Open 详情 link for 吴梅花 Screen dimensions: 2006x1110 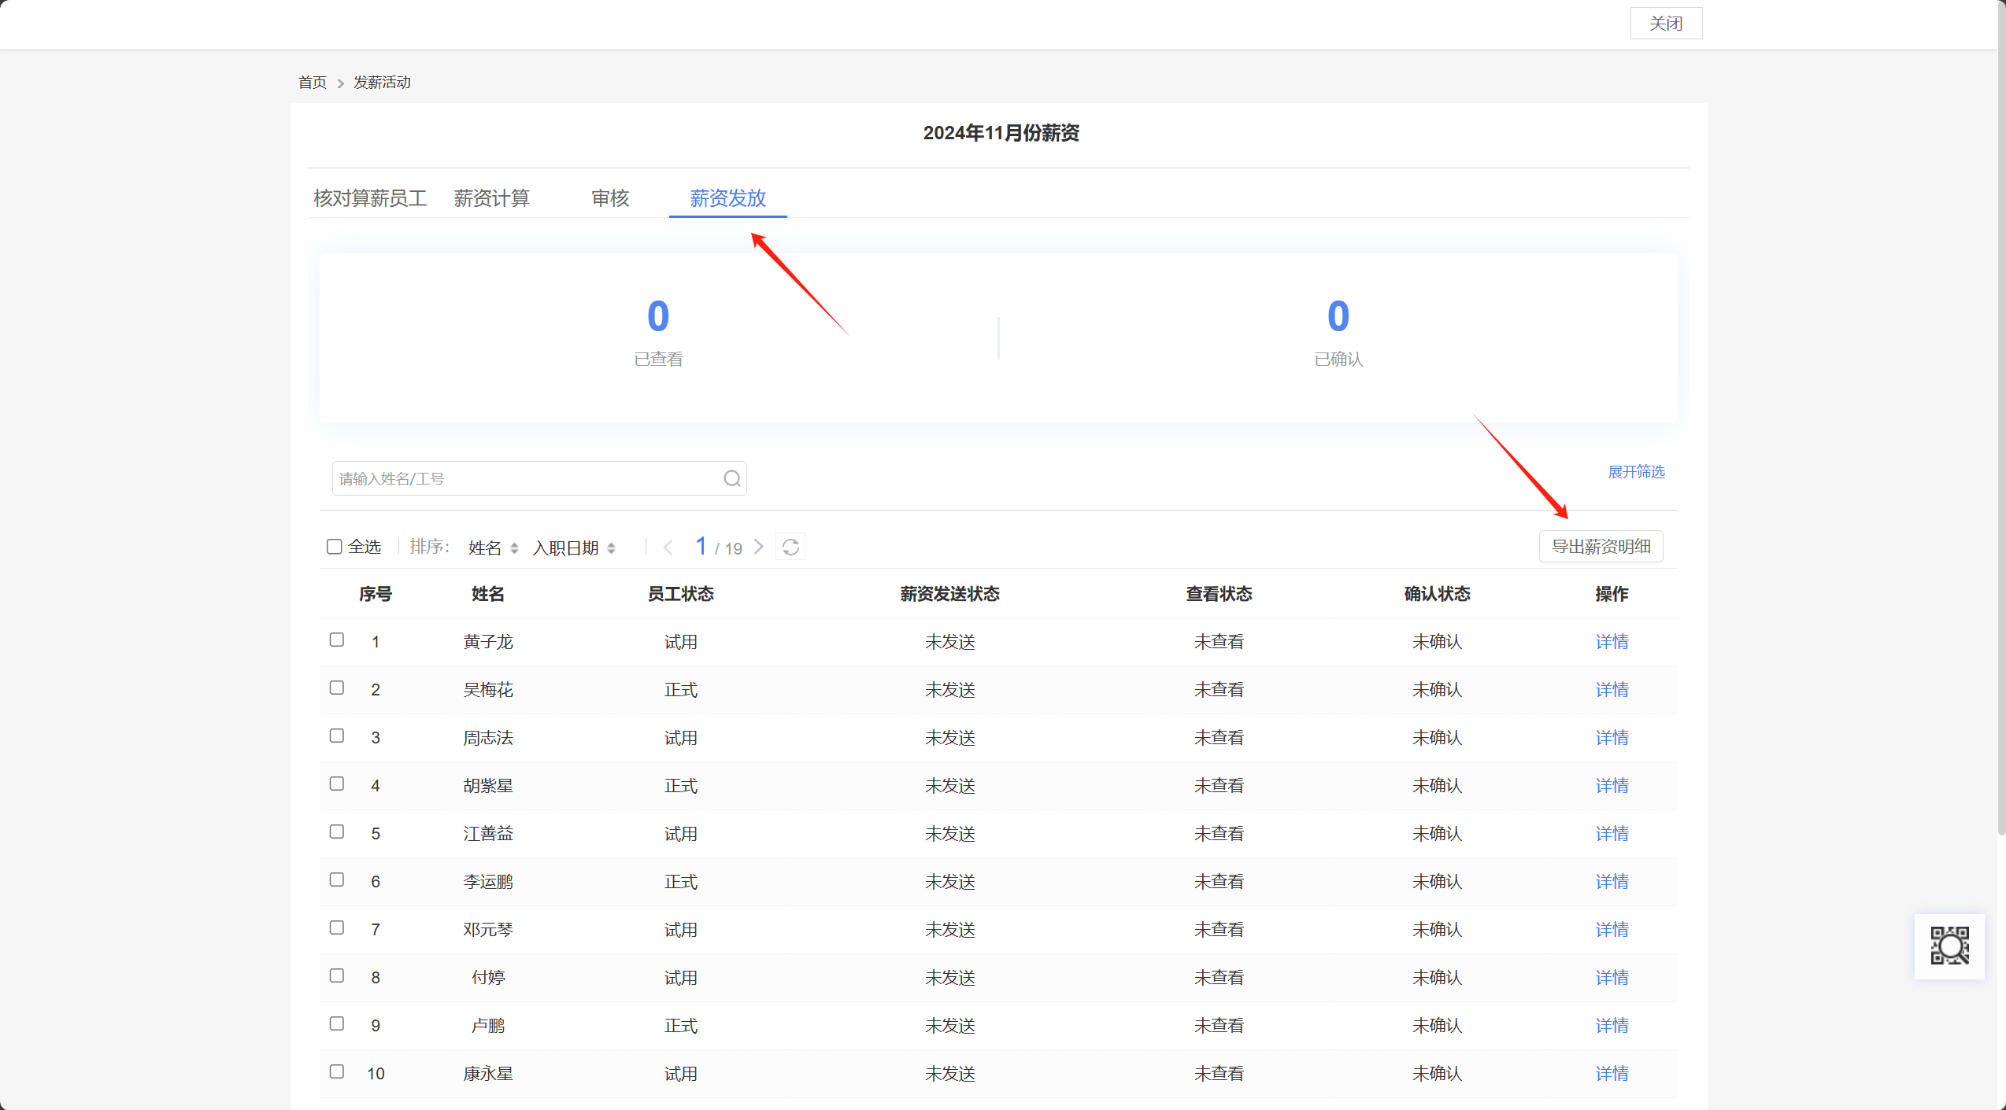(1612, 690)
